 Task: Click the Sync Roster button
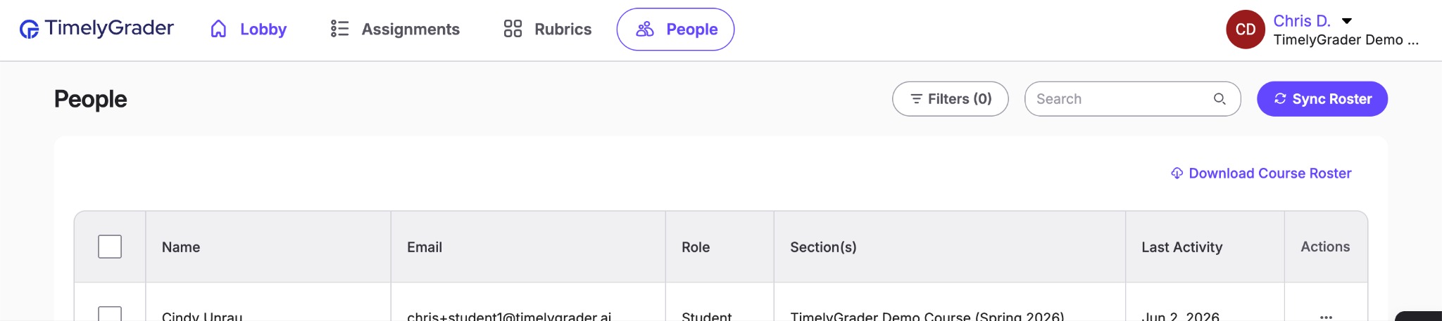(x=1322, y=99)
